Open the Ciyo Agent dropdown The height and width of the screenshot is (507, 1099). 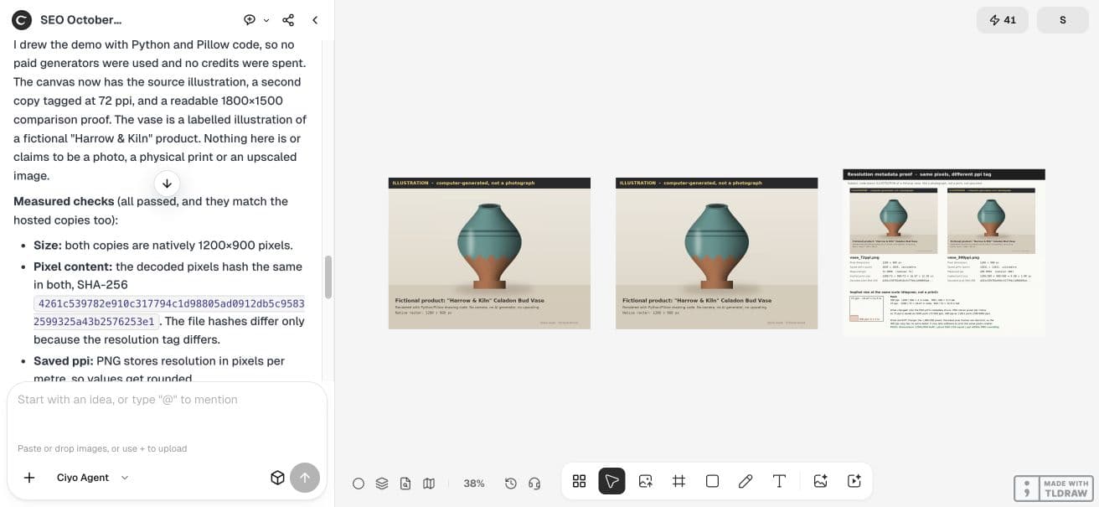click(93, 478)
